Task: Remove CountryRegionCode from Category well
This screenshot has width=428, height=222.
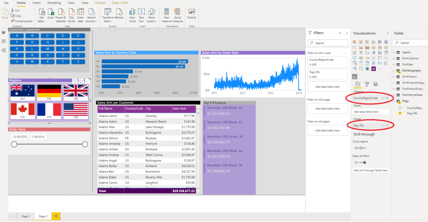Action: 387,98
